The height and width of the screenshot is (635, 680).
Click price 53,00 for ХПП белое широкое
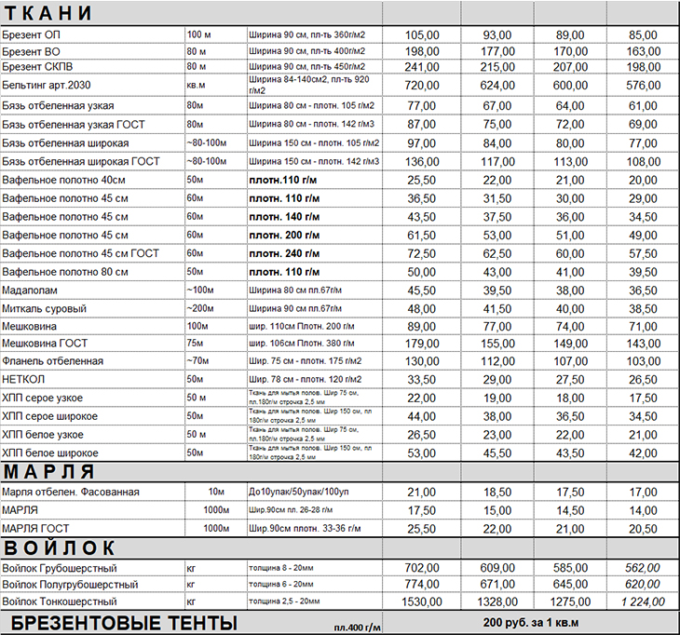(x=422, y=453)
